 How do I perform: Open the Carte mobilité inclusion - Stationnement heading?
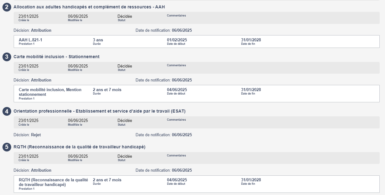tap(57, 57)
